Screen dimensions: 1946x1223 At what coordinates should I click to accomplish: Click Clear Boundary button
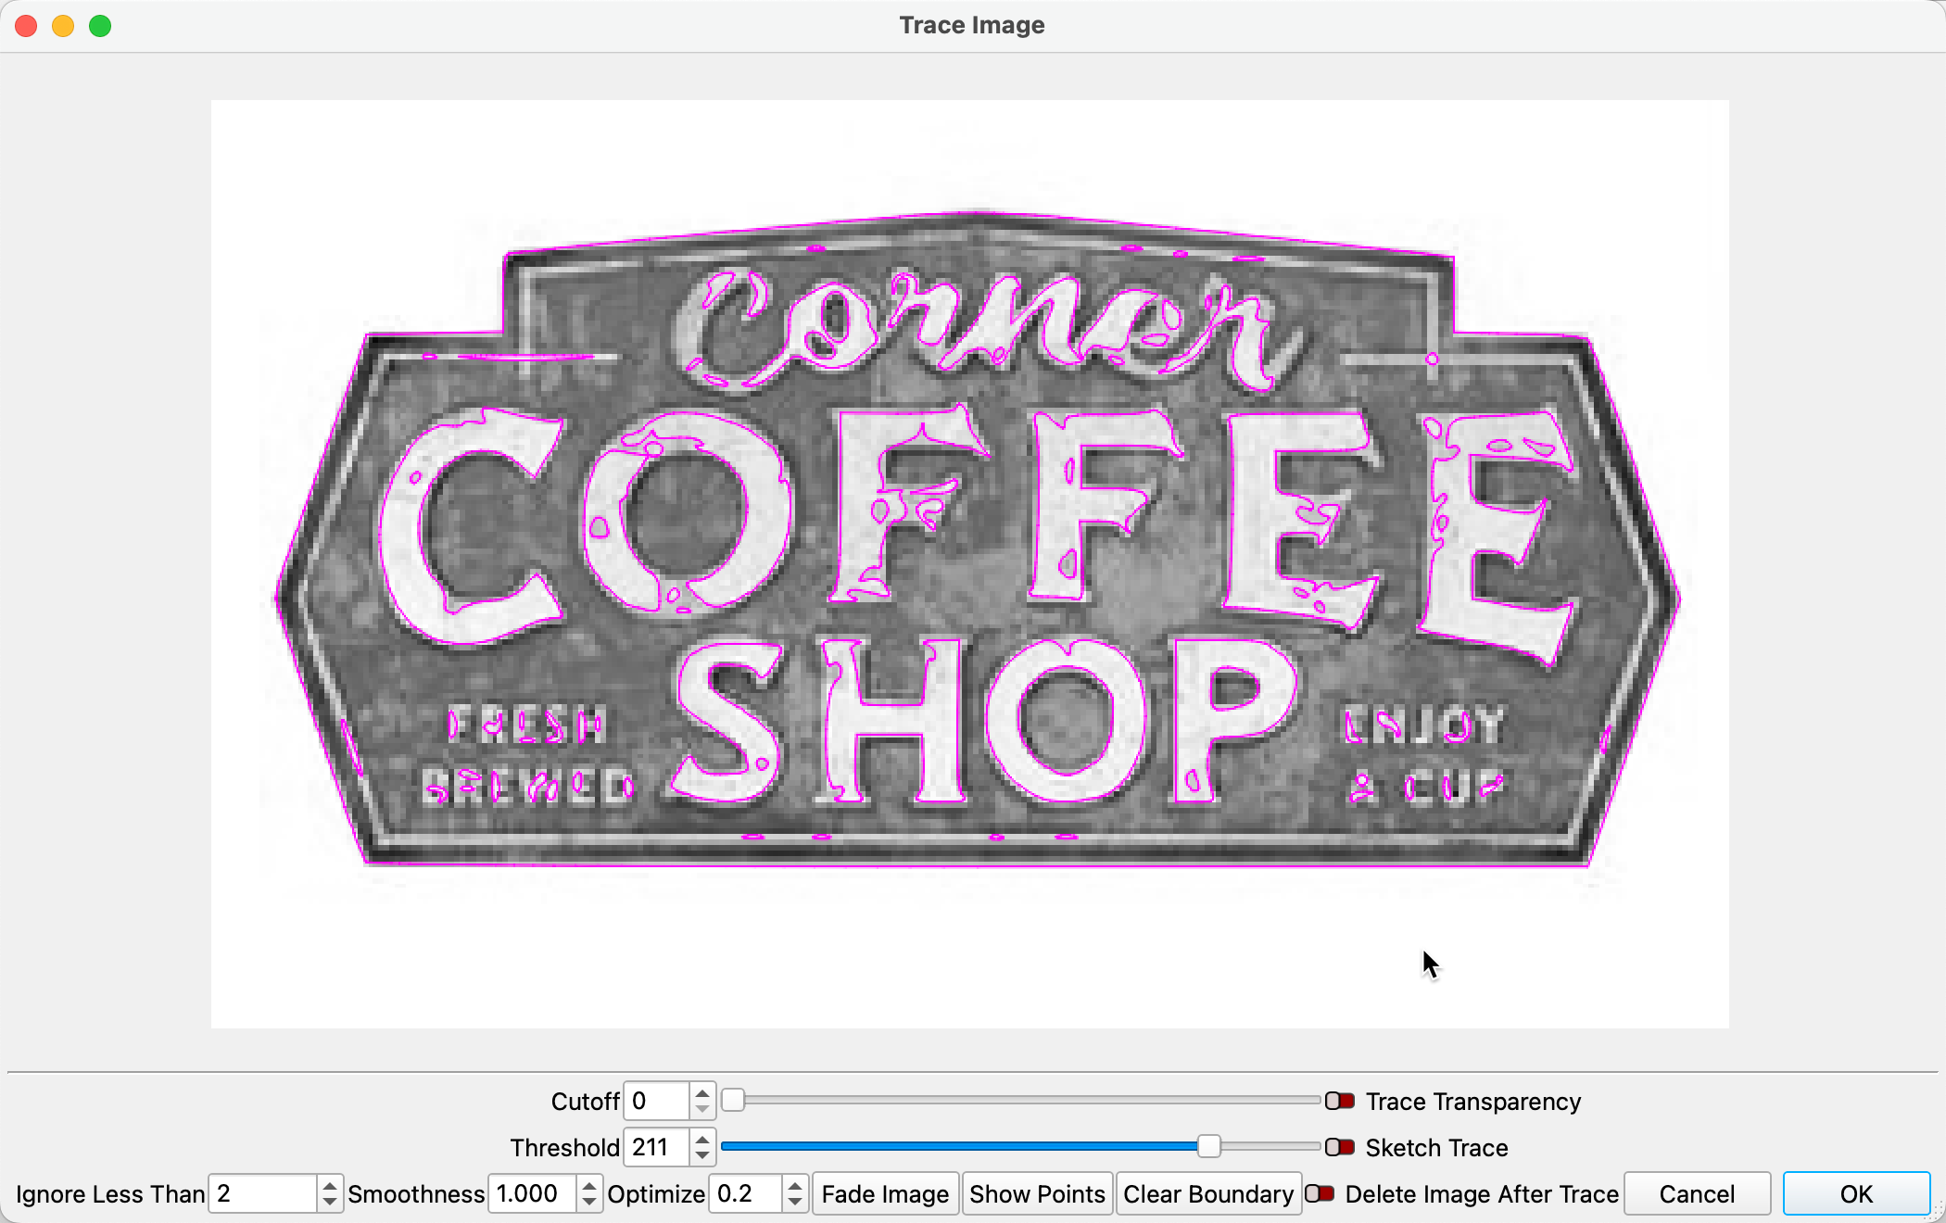(1207, 1193)
